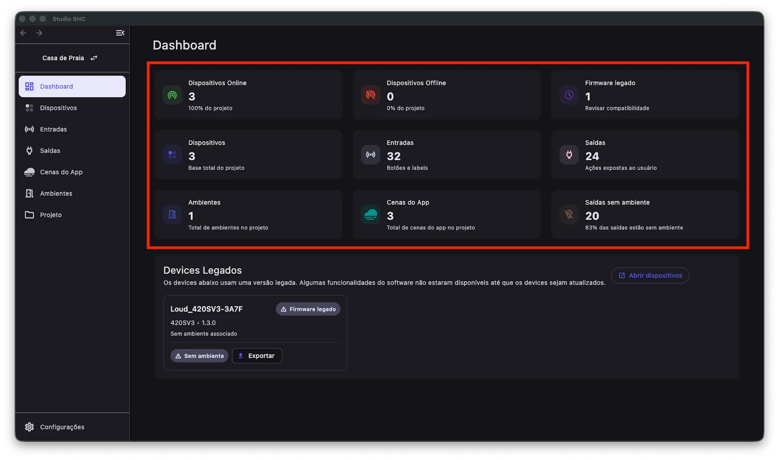779x460 pixels.
Task: Open Ambientes in sidebar
Action: (72, 193)
